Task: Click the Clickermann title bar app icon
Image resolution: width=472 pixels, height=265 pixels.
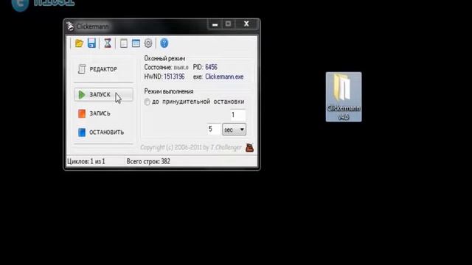Action: 70,26
